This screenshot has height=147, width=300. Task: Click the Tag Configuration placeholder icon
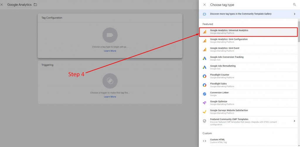[x=110, y=35]
